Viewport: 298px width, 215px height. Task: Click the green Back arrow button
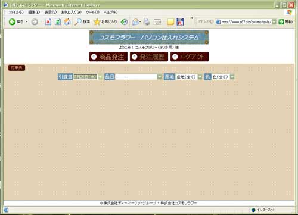[x=12, y=22]
